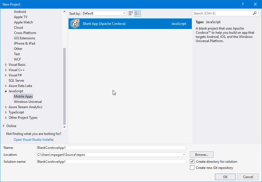Viewport: 262px width, 182px height.
Task: Click the search magnifier icon
Action: click(255, 13)
